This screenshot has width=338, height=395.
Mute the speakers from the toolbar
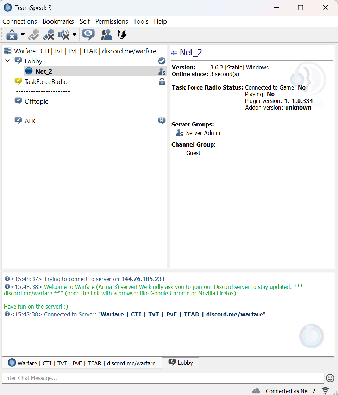coord(64,35)
